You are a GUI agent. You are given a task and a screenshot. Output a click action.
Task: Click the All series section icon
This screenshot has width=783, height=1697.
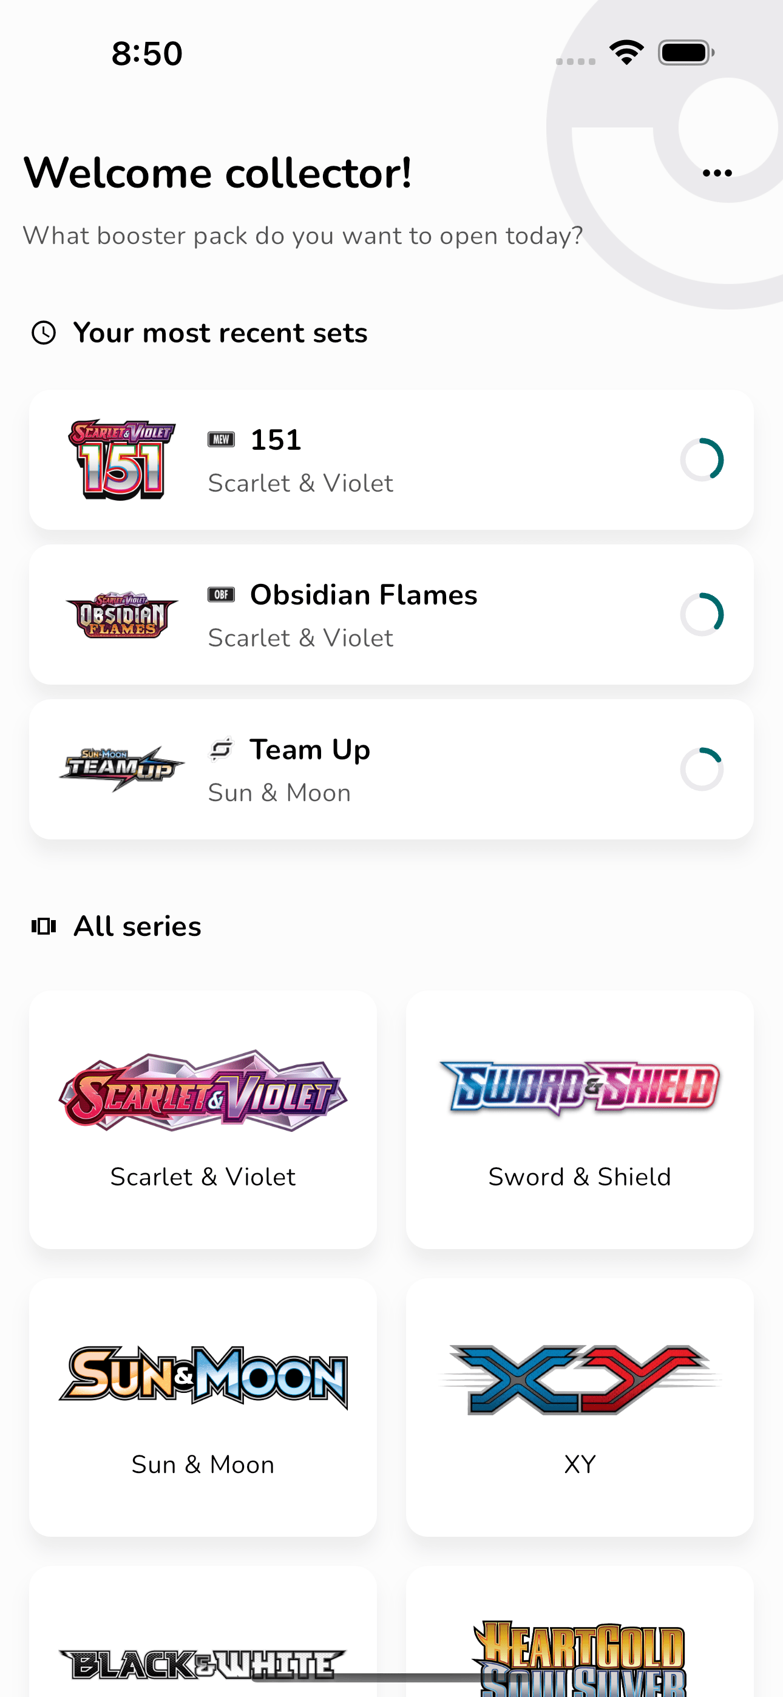(44, 926)
